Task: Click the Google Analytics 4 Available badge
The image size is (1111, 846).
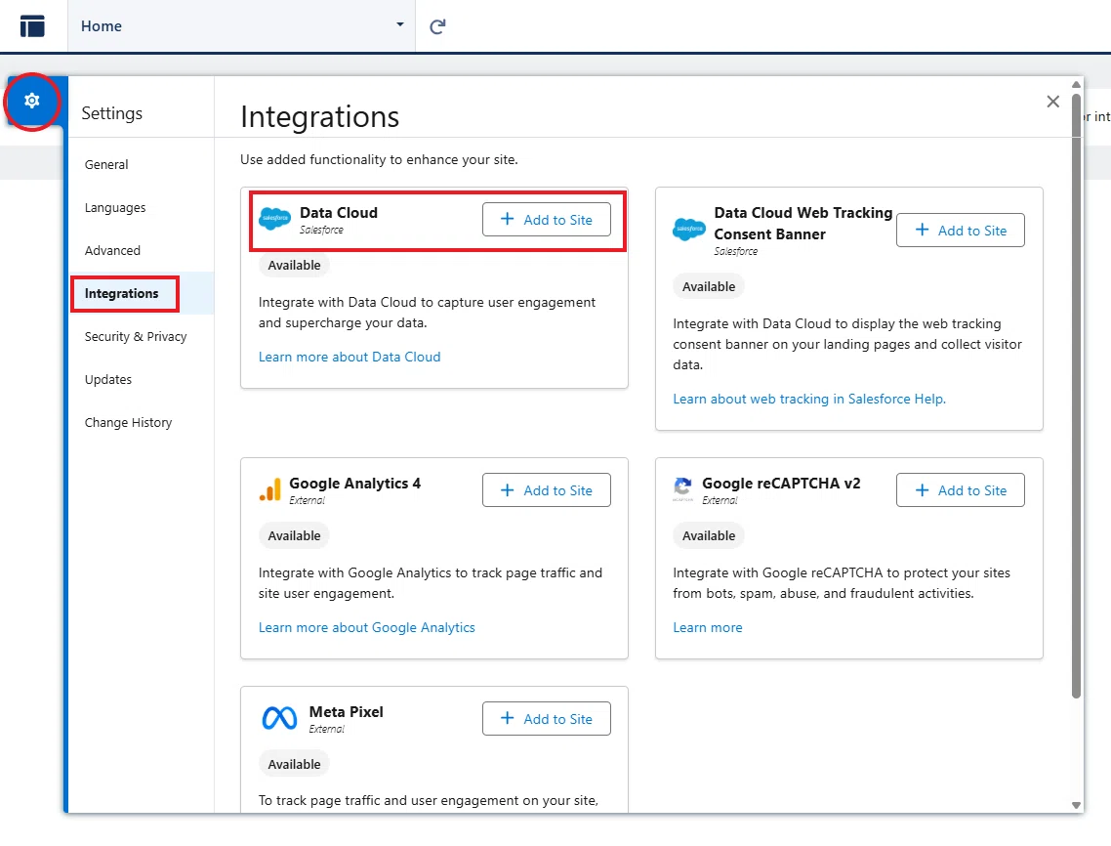Action: (x=294, y=535)
